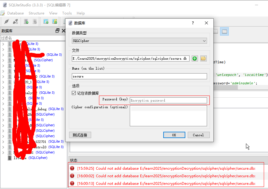Click the results-below-query layout icon in editor
This screenshot has height=189, width=268.
225,31
